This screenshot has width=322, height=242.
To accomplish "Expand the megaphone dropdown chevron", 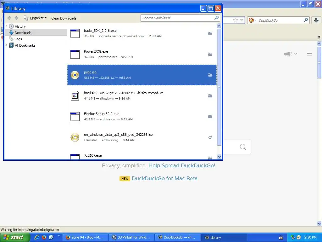I will point(296,54).
